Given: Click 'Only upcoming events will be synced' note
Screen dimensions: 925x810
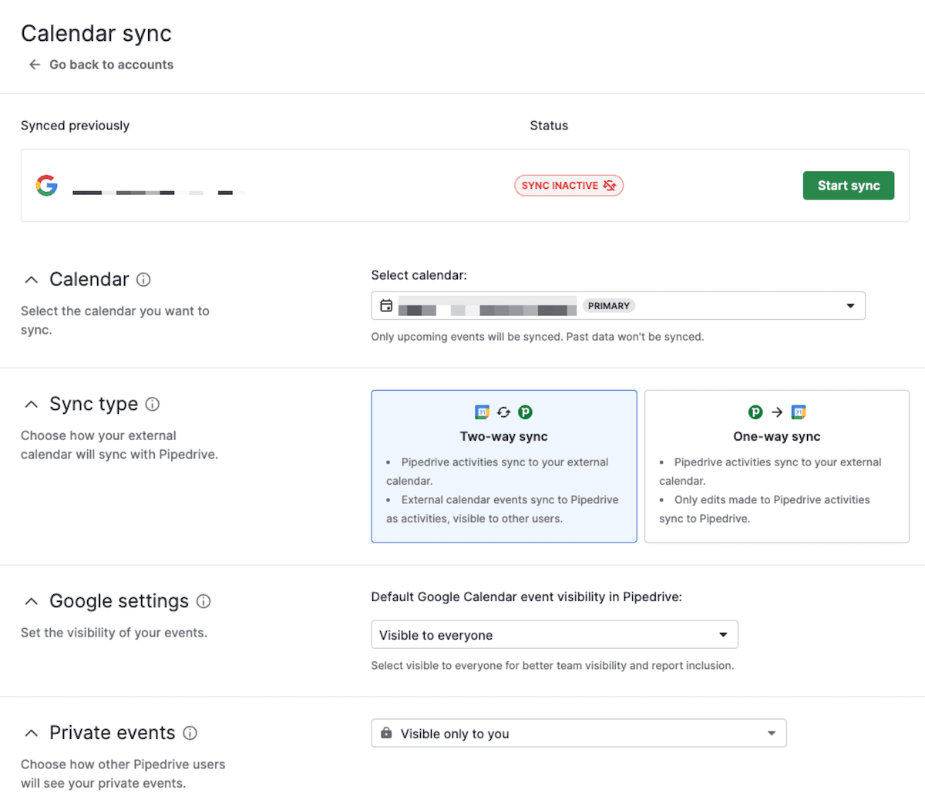Looking at the screenshot, I should coord(537,337).
